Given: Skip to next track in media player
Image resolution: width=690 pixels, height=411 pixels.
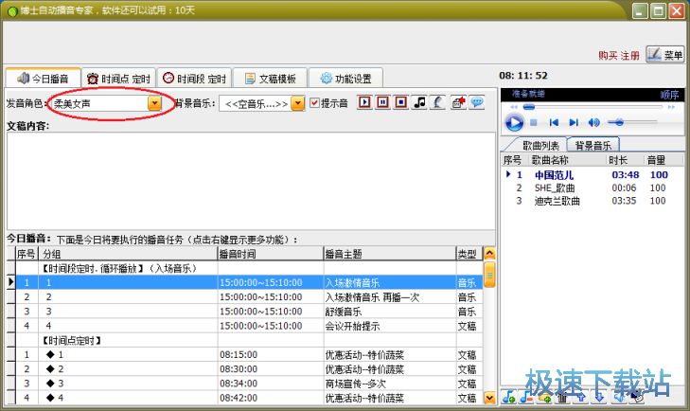Looking at the screenshot, I should pyautogui.click(x=574, y=122).
